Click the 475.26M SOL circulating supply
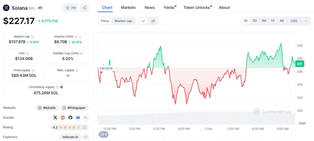This screenshot has height=141, width=314. [46, 93]
